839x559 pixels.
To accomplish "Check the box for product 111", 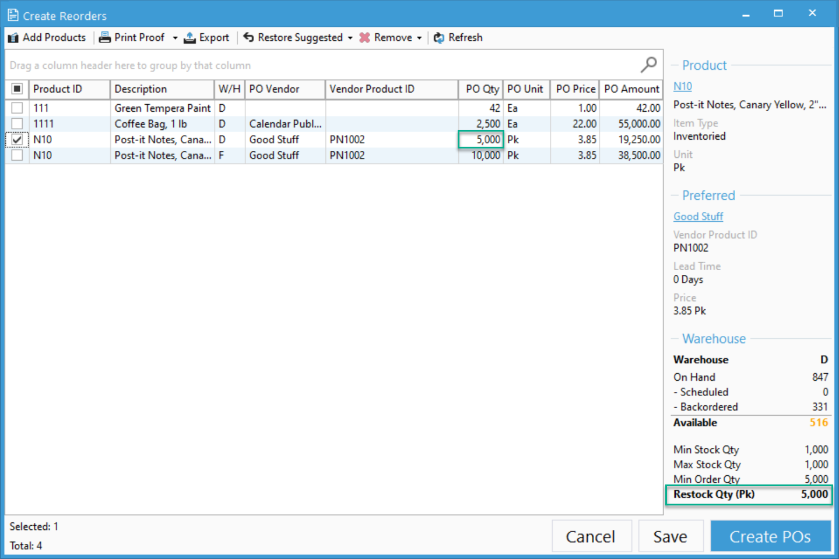I will coord(17,108).
